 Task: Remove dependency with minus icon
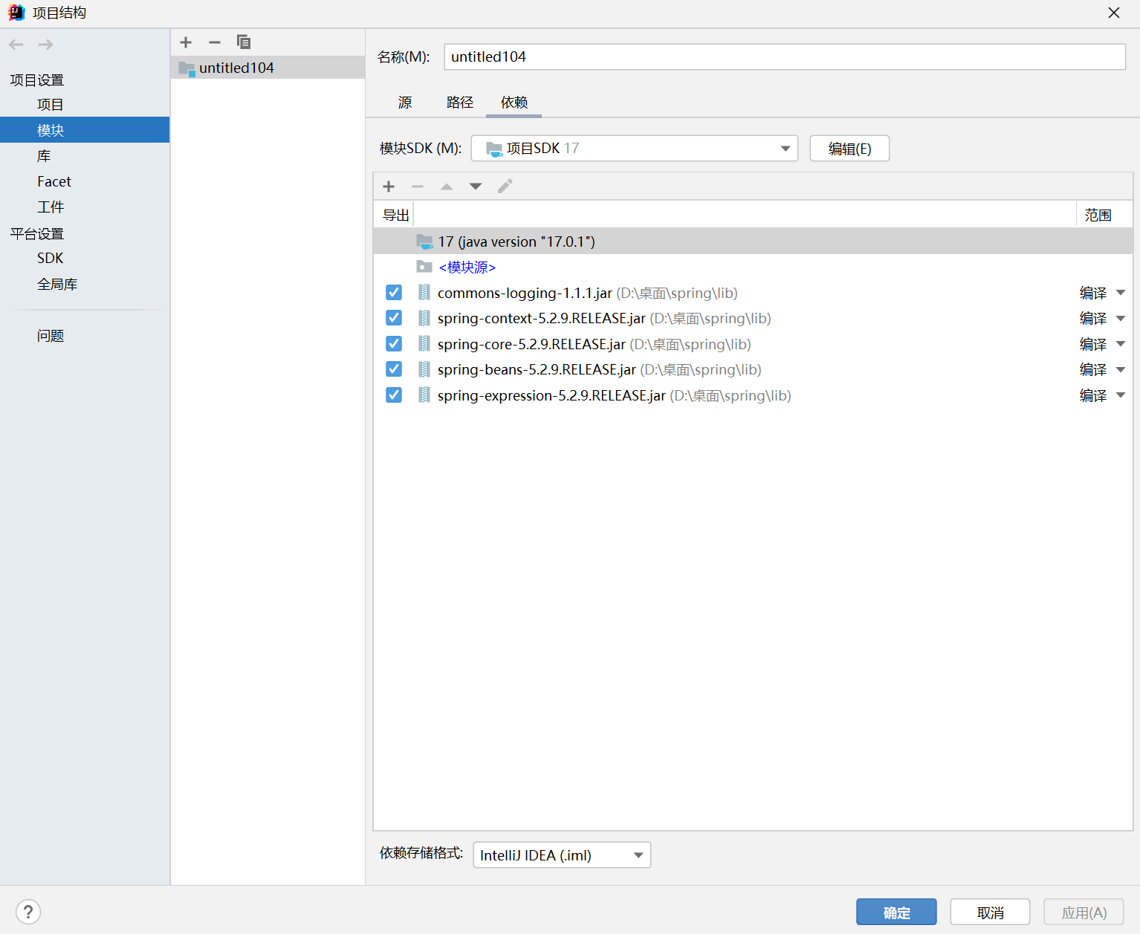click(x=418, y=187)
